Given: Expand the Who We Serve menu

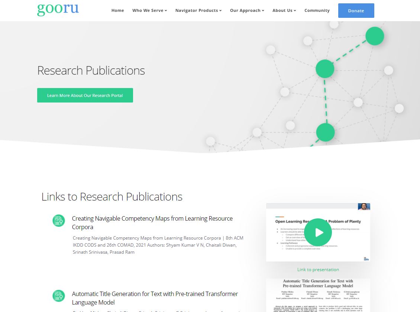Looking at the screenshot, I should pos(149,10).
